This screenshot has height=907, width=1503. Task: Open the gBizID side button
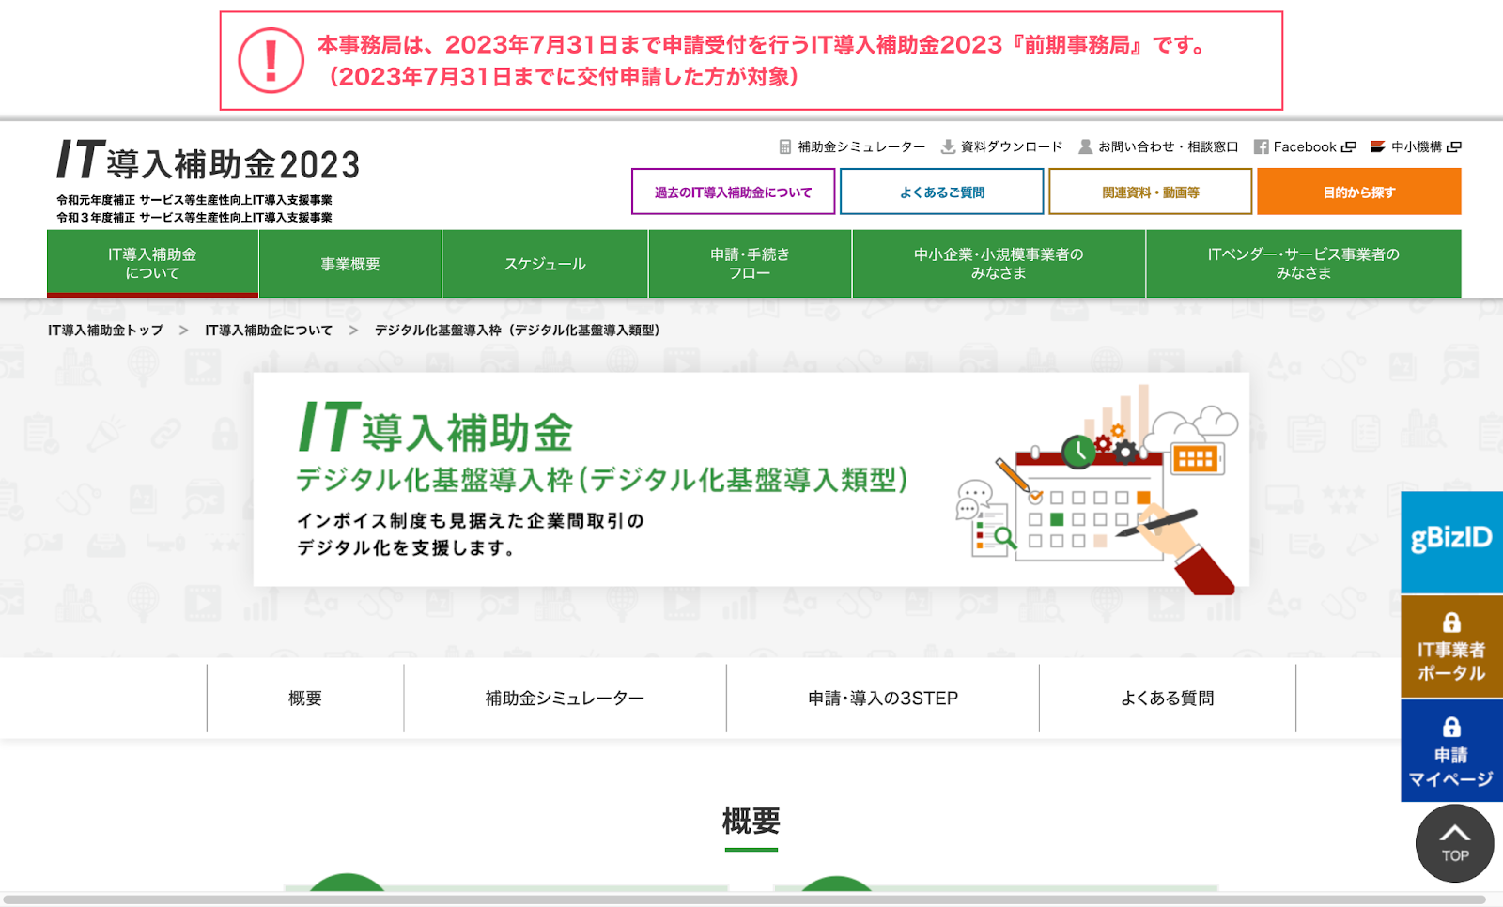[x=1451, y=542]
